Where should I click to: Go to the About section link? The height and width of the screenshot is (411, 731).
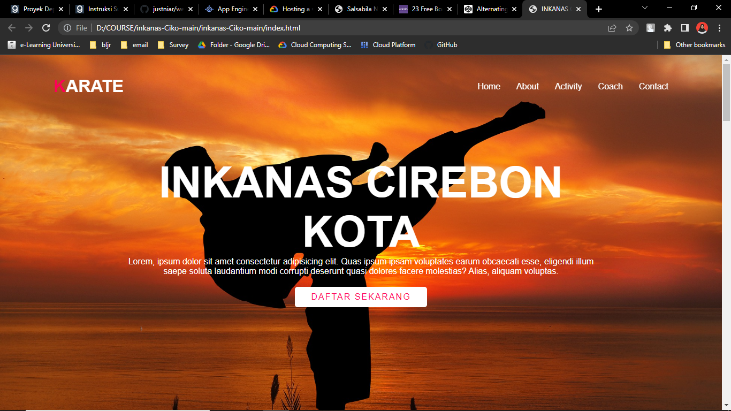pyautogui.click(x=527, y=86)
